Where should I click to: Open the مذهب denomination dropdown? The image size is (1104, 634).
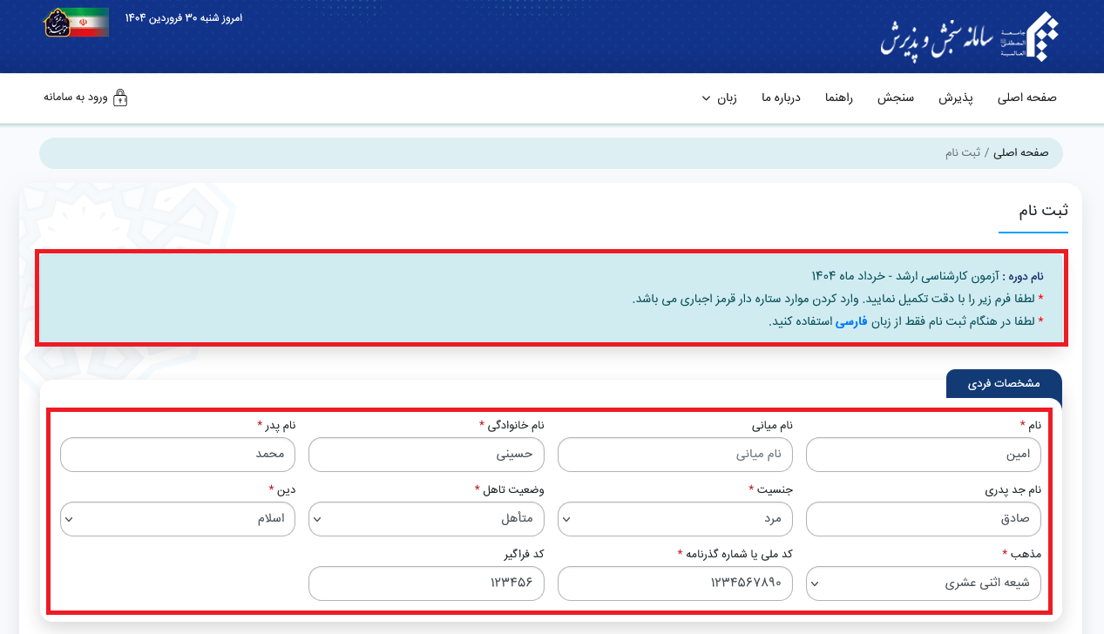(x=923, y=583)
